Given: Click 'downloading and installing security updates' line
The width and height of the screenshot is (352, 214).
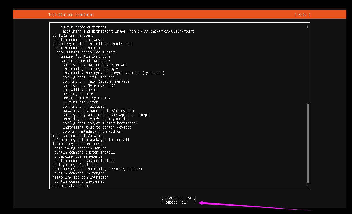Looking at the screenshot, I should coord(97,169).
